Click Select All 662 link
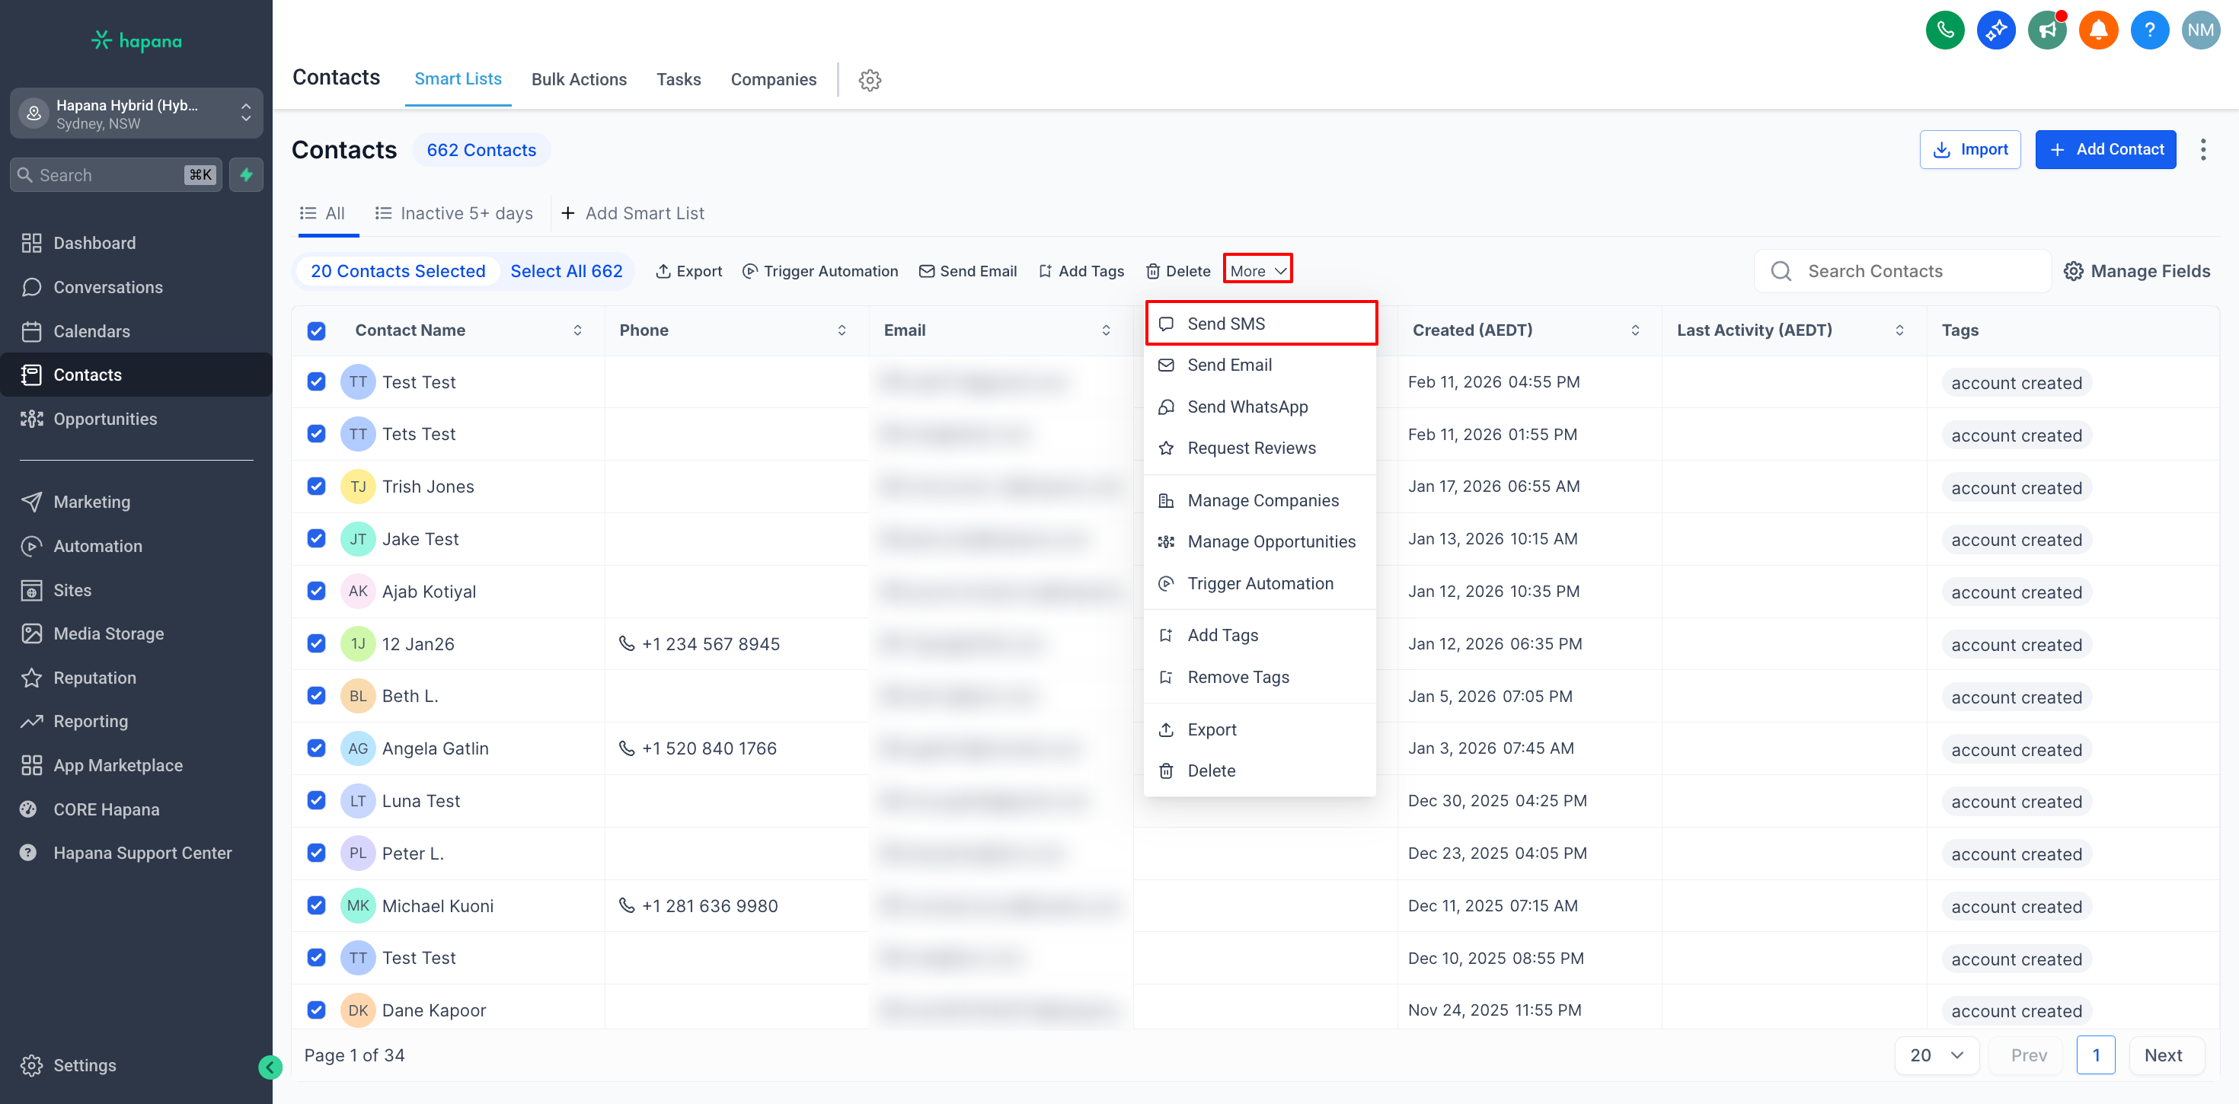Viewport: 2239px width, 1104px height. point(566,270)
